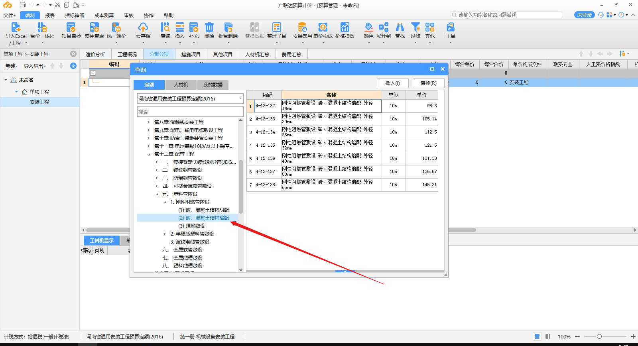638x346 pixels.
Task: Select the zoom-in plus button in the status bar
Action: [x=633, y=336]
